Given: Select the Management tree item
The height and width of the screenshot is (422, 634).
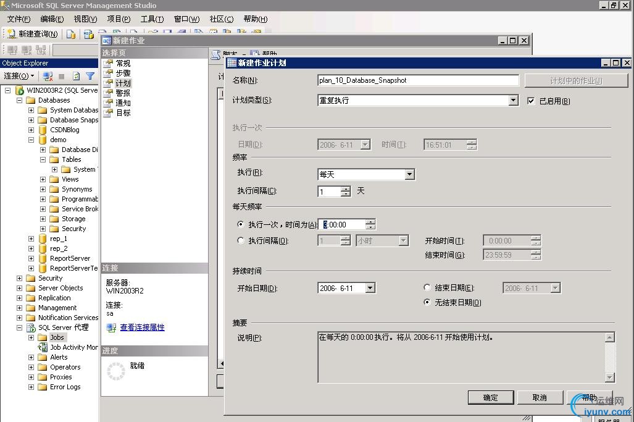Looking at the screenshot, I should [x=57, y=308].
